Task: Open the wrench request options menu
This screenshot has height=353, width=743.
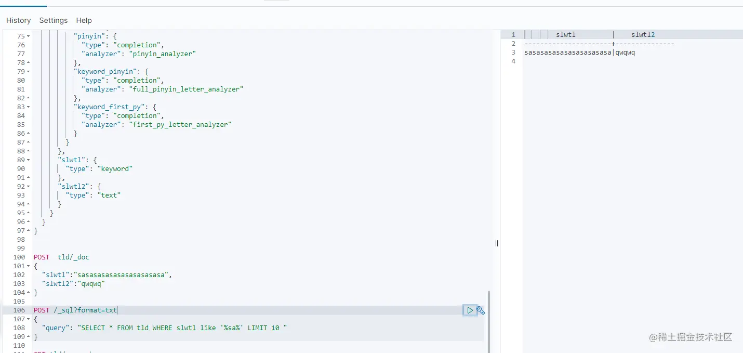Action: (x=481, y=310)
